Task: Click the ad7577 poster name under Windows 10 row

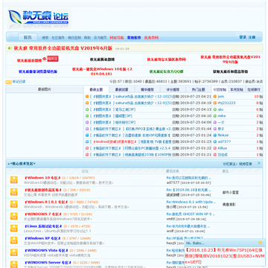Action: [173, 182]
